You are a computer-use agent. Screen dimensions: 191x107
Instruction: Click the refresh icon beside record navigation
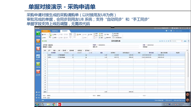(x=160, y=41)
